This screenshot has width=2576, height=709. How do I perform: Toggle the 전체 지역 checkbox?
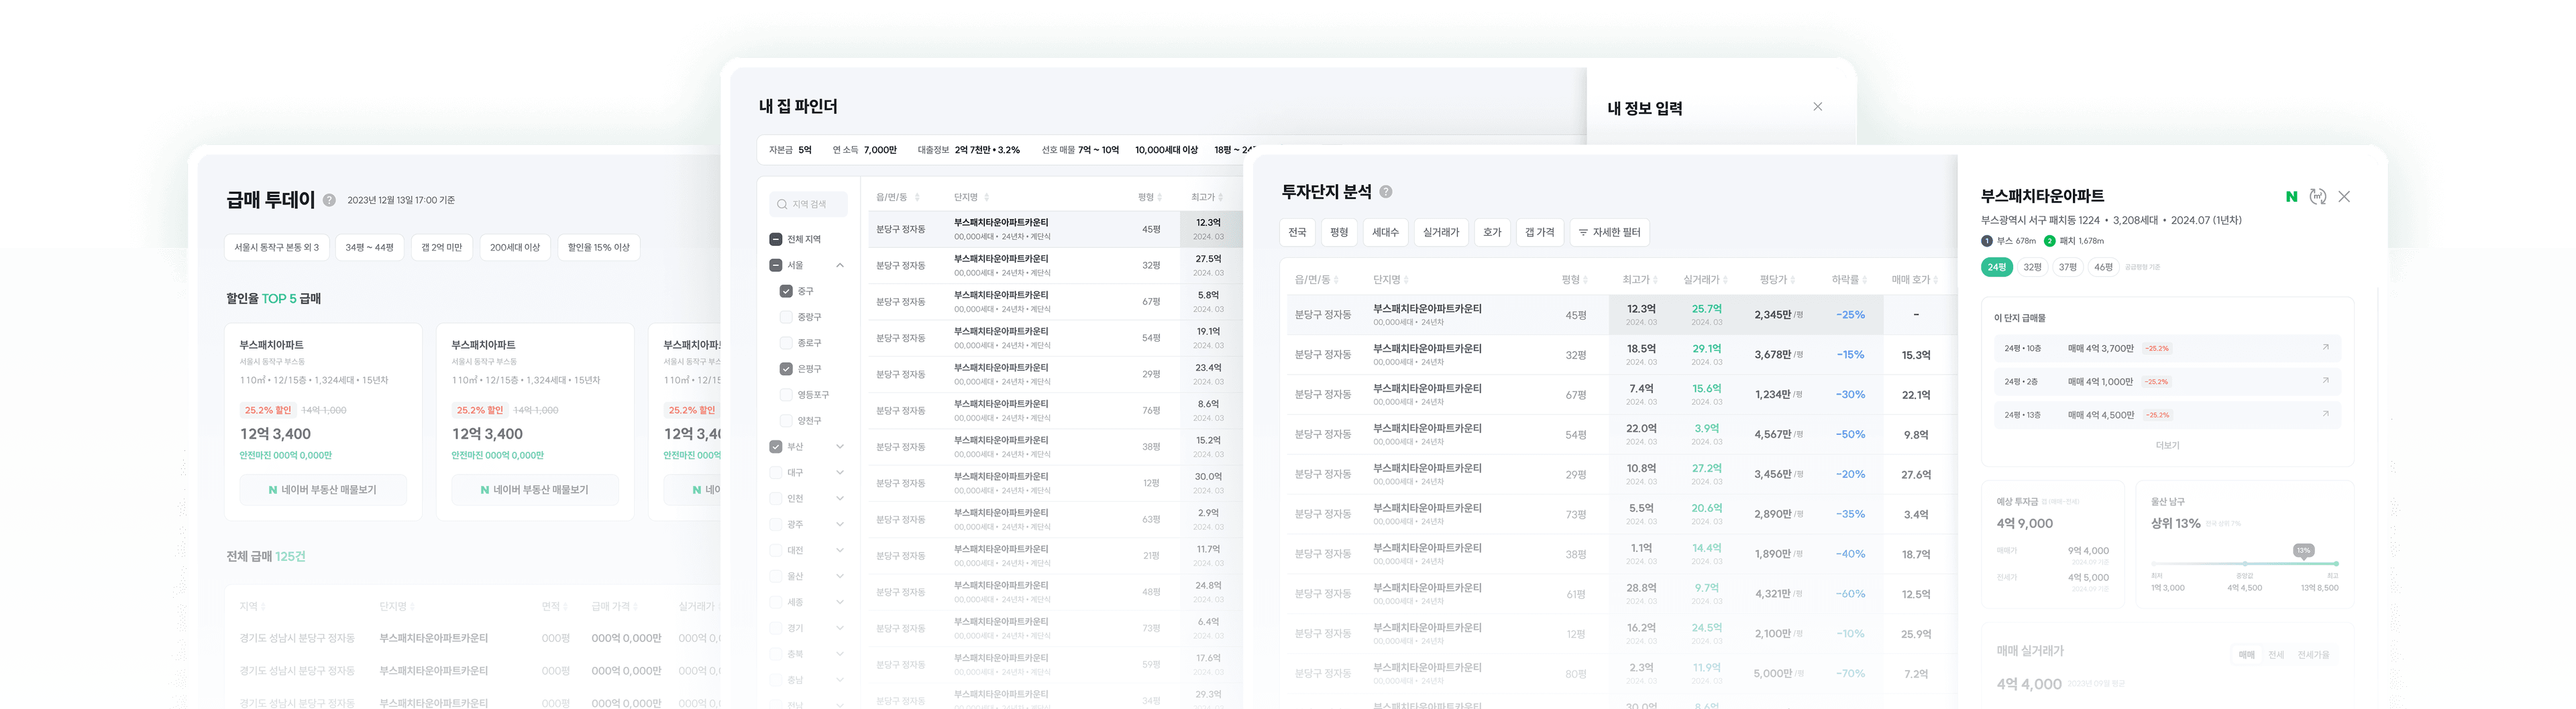pos(775,239)
